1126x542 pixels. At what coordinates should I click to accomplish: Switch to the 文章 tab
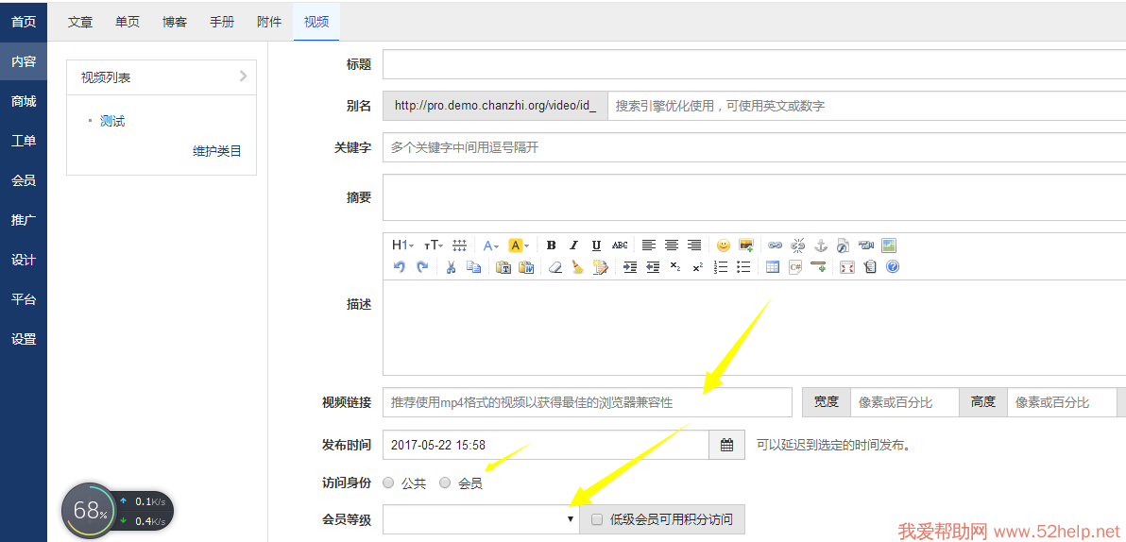80,22
